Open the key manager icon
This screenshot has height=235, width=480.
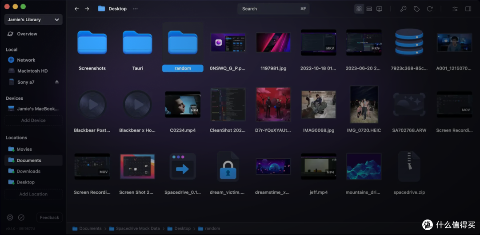[404, 9]
